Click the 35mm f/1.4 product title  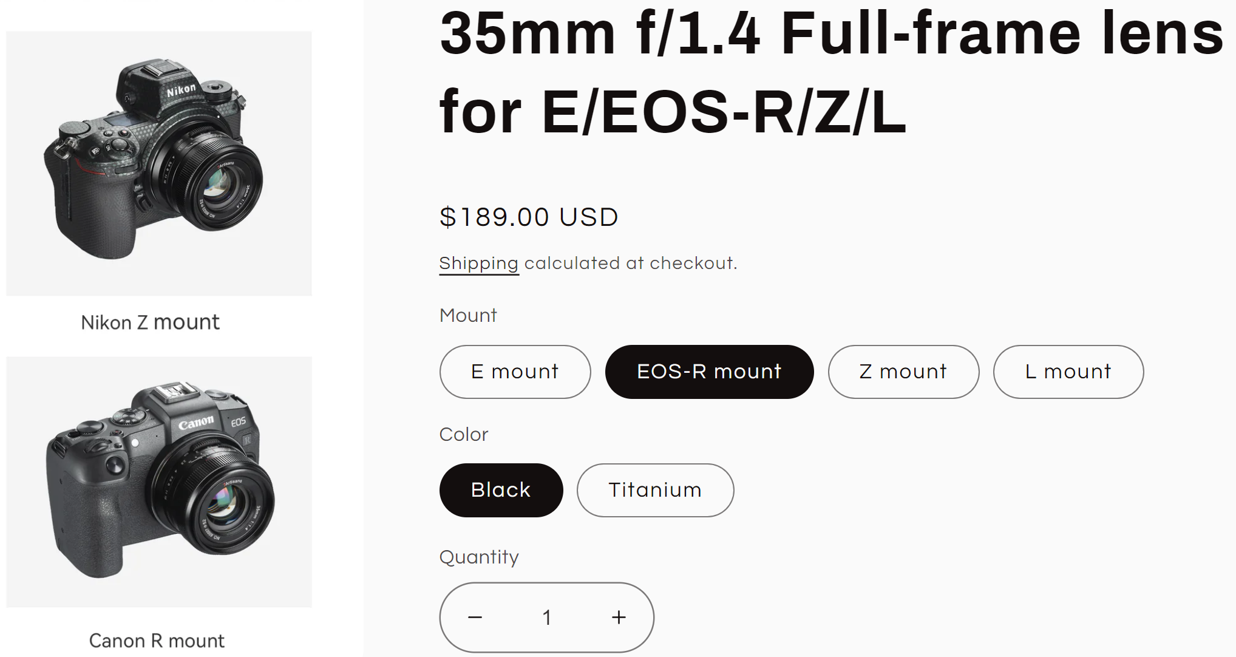click(x=830, y=72)
